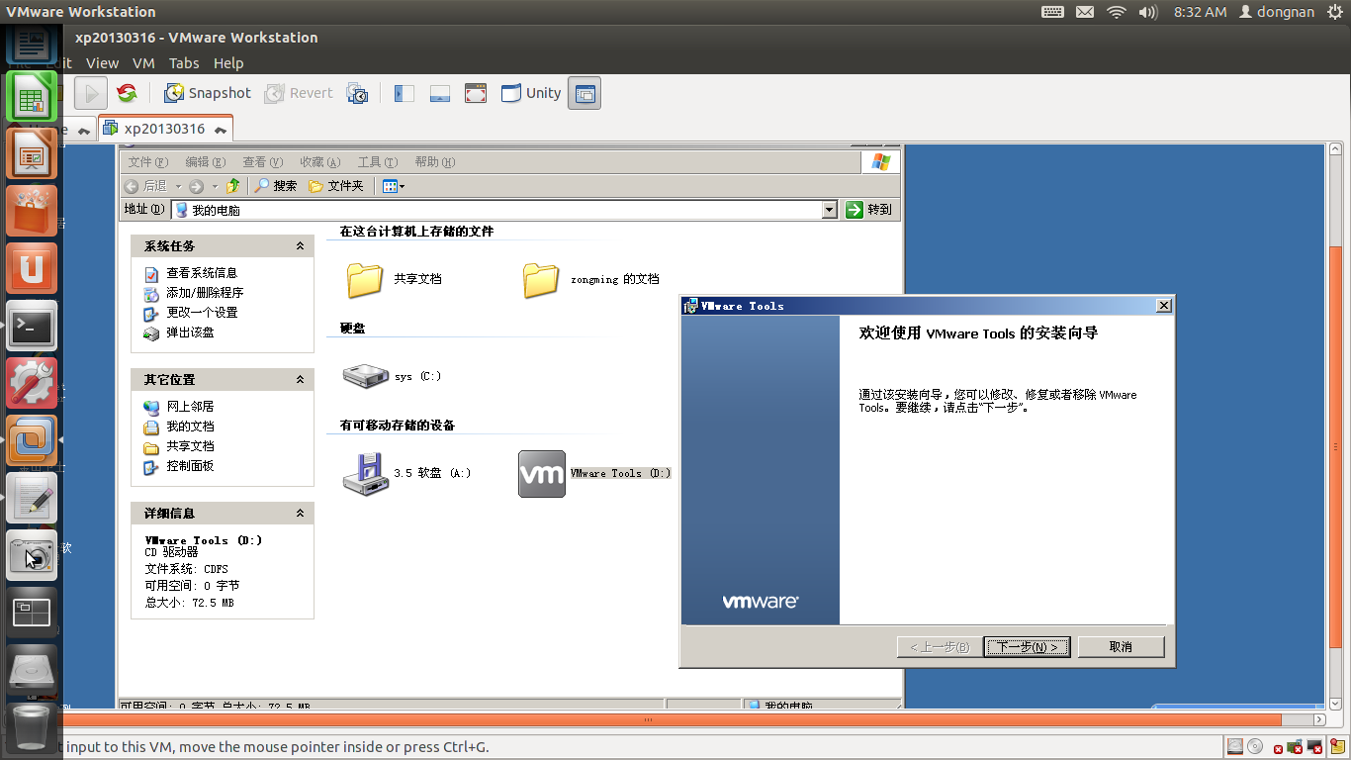
Task: Open 网上邻居 link
Action: click(x=190, y=407)
